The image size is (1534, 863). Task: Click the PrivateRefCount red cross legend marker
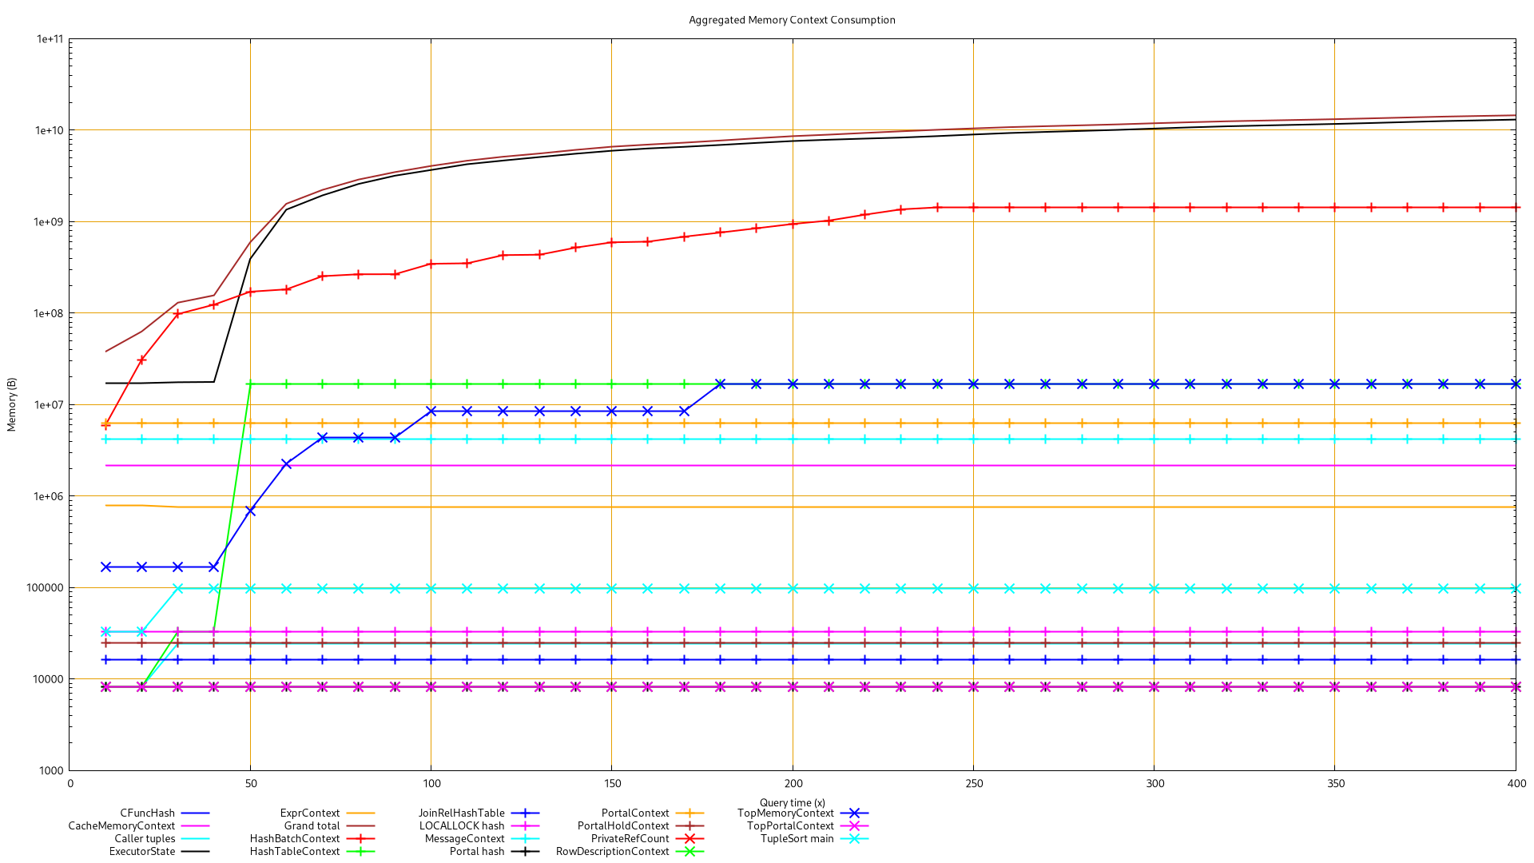(690, 838)
